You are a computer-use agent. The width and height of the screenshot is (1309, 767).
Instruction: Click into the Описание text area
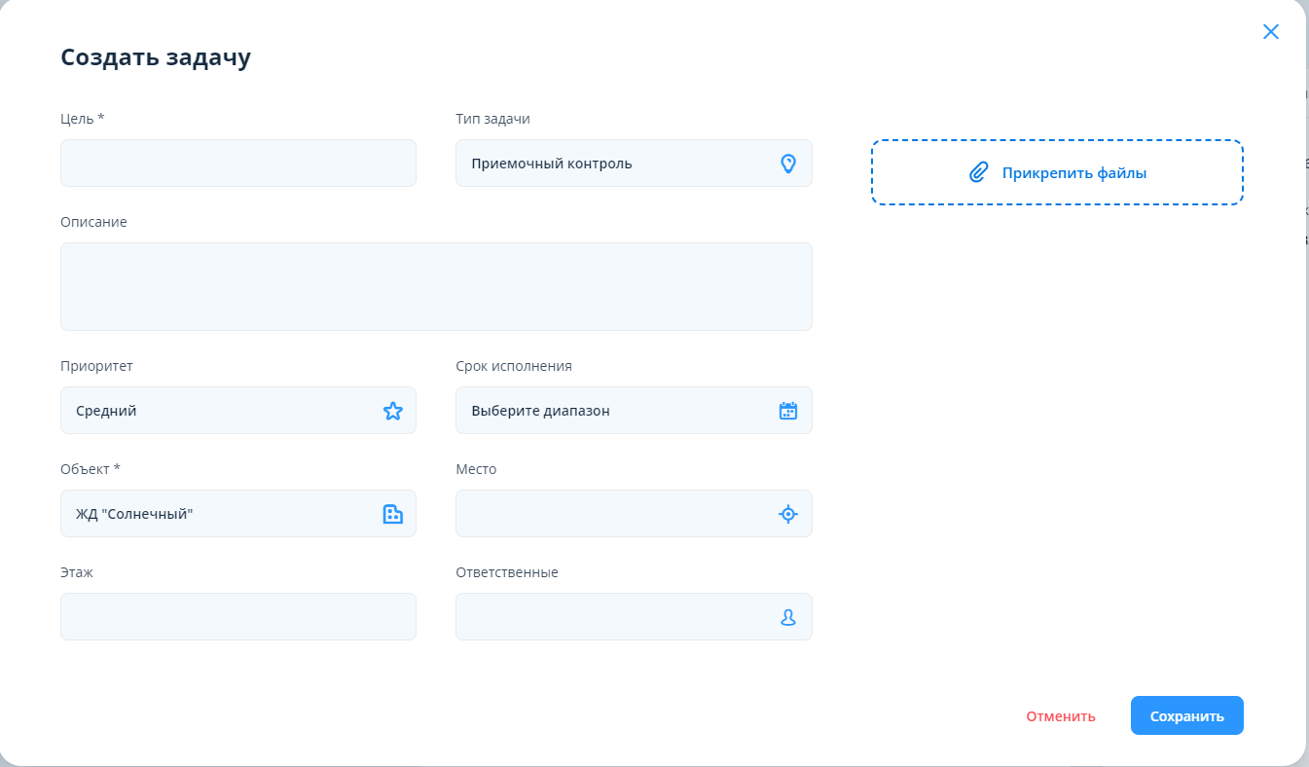[x=436, y=286]
